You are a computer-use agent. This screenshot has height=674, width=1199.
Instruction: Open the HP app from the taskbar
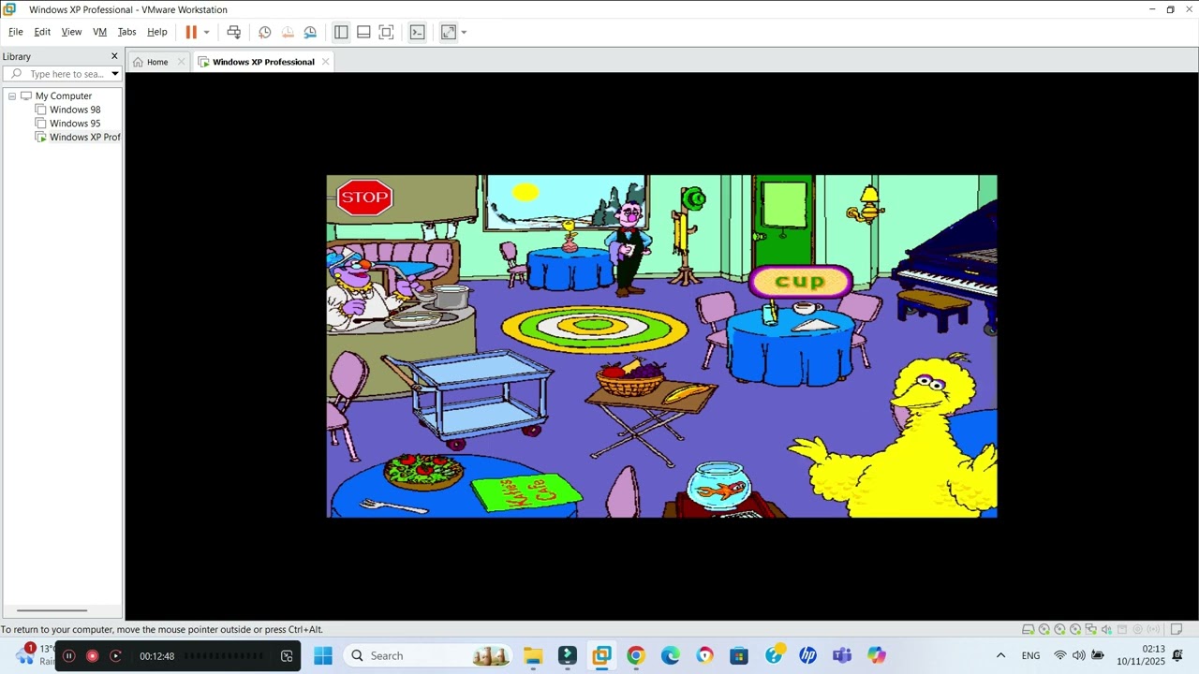click(807, 655)
